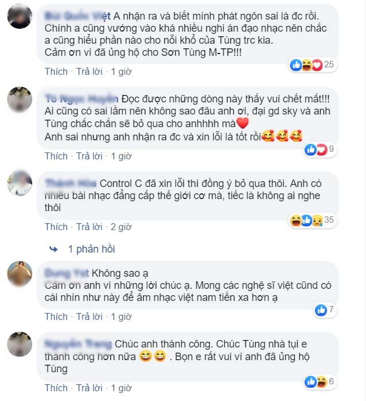366x401 pixels.
Task: Like the 'Không sao ạ' comment
Action: (56, 317)
